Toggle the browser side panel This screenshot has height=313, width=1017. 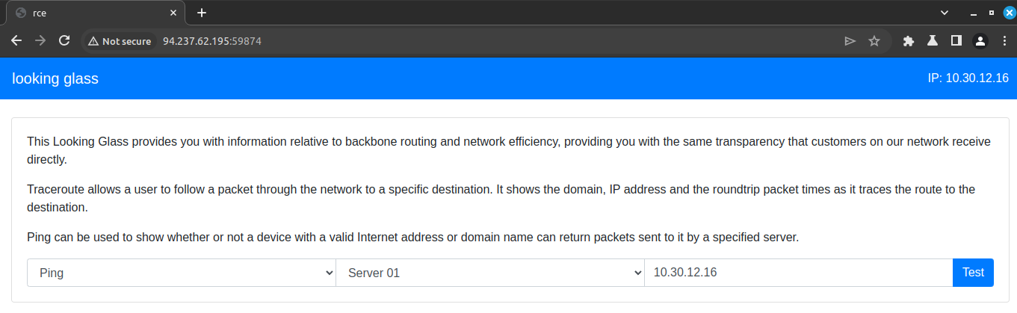[956, 41]
